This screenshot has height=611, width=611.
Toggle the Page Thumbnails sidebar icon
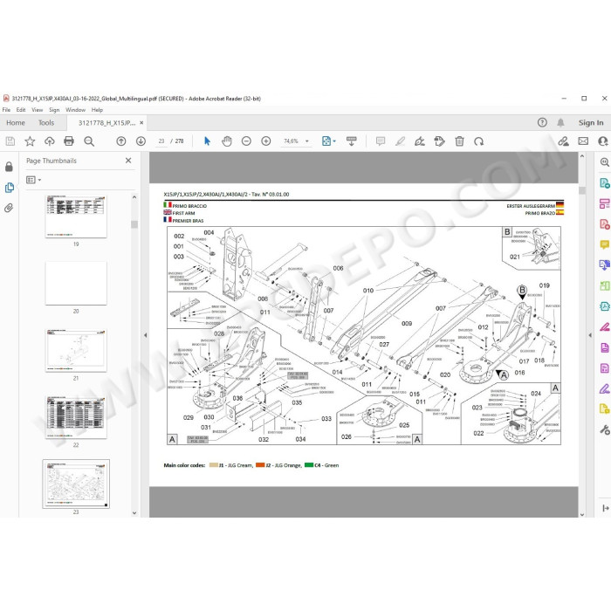pyautogui.click(x=10, y=188)
